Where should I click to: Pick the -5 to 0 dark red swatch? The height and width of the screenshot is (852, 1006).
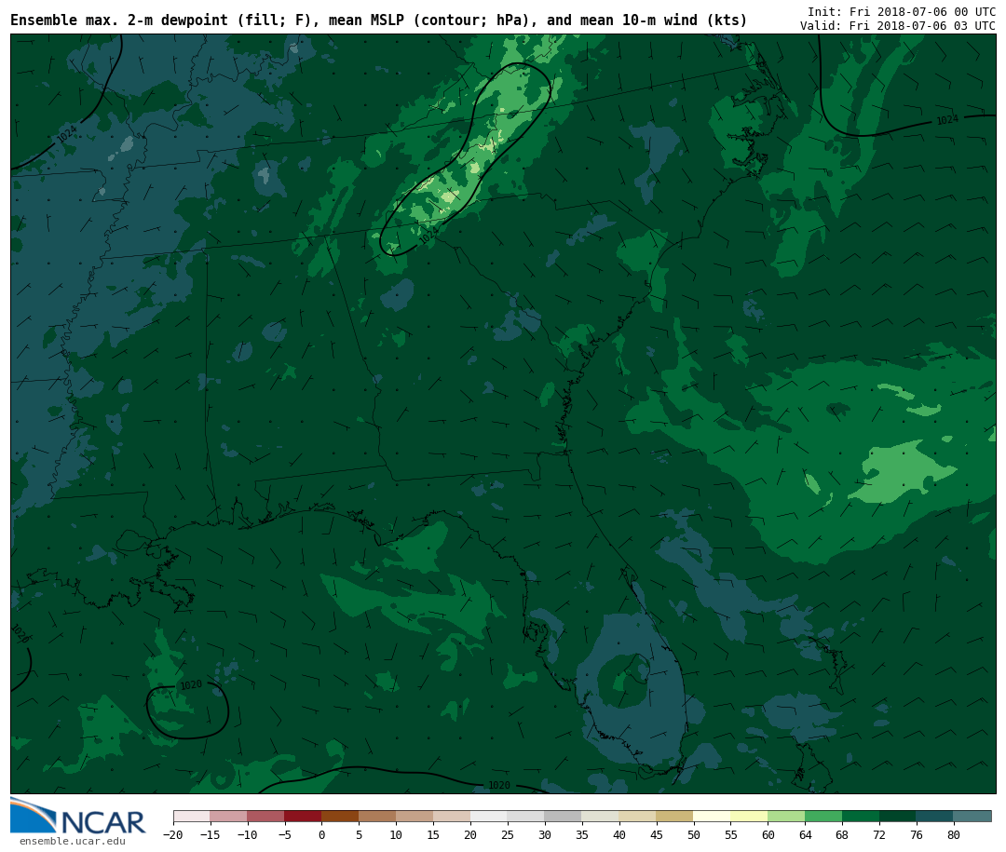pyautogui.click(x=303, y=816)
